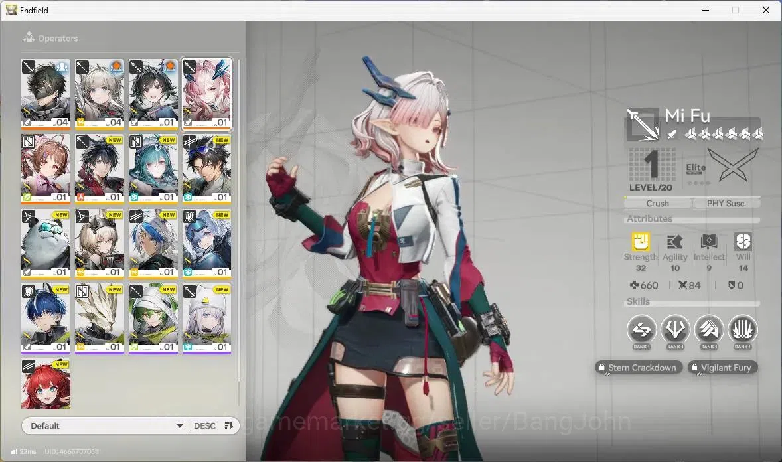Click the Operators header icon
Image resolution: width=782 pixels, height=462 pixels.
pyautogui.click(x=29, y=37)
